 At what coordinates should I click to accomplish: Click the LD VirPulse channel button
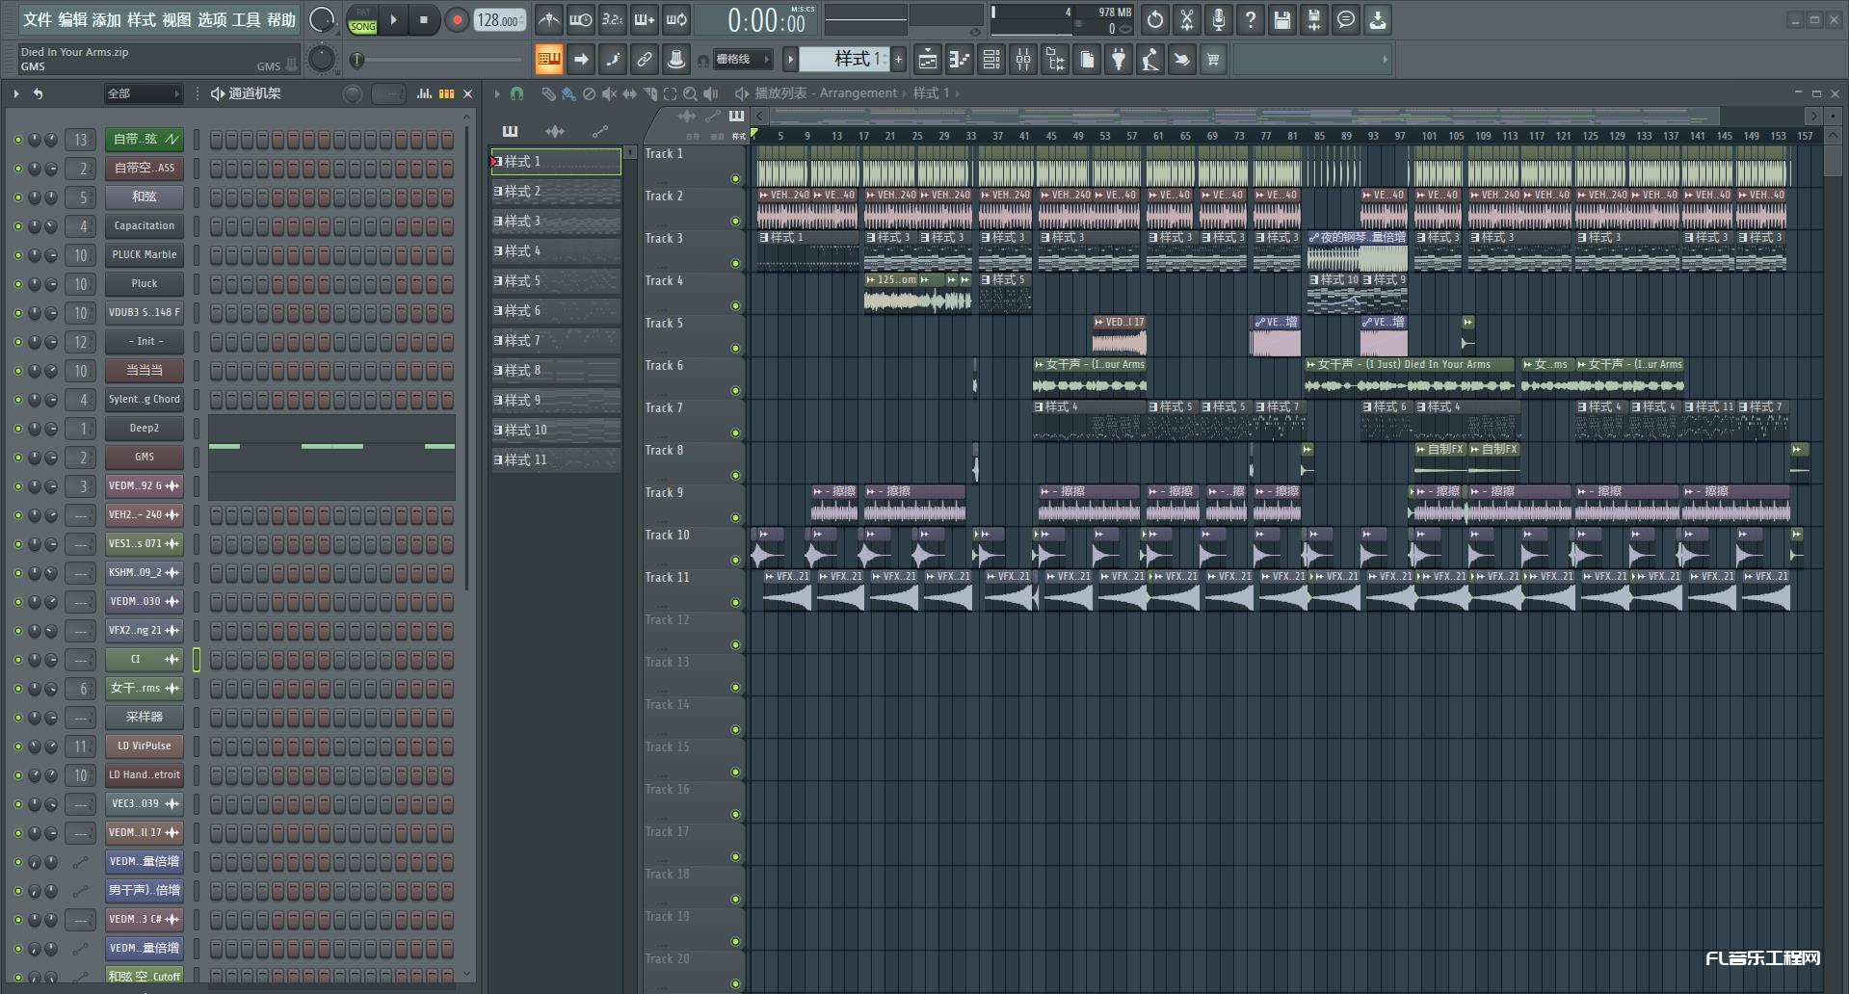[145, 746]
